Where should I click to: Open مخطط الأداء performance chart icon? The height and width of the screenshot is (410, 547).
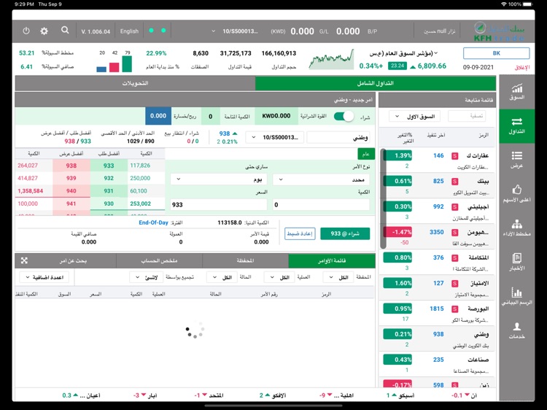pos(516,228)
